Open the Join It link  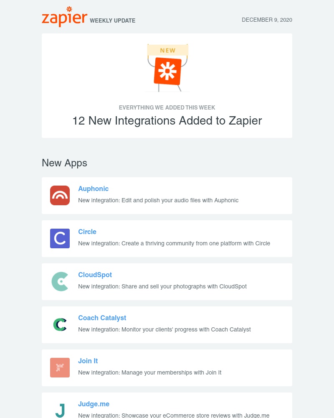click(88, 361)
